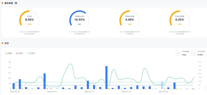Click the 良好 rating label
207x95 pixels.
click(79, 24)
